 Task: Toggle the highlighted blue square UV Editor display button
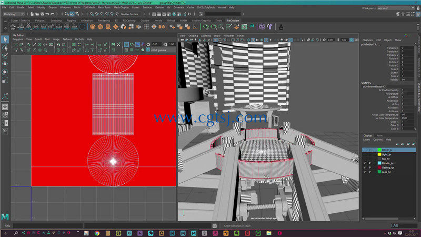[137, 44]
